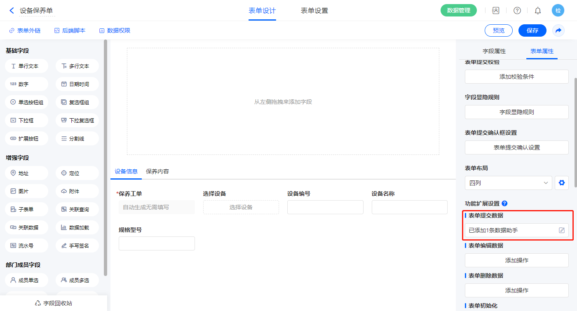Click the 预览 button
This screenshot has width=577, height=311.
[498, 30]
